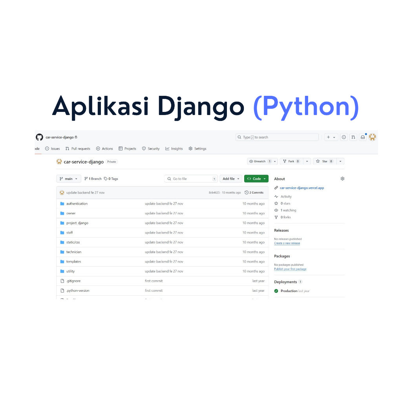Toggle Star on the repository
This screenshot has width=402, height=402.
click(325, 161)
